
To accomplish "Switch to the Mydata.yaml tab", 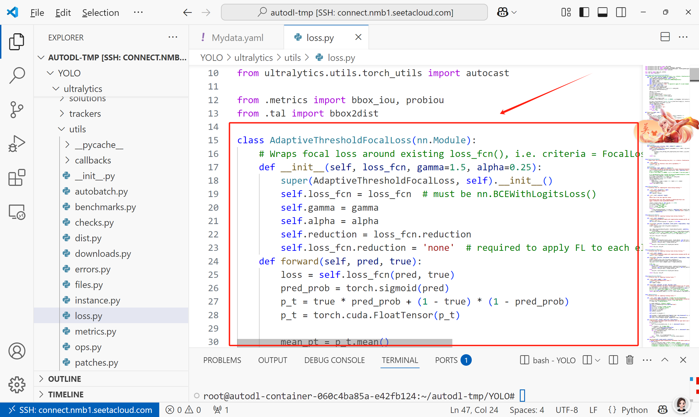I will tap(237, 37).
